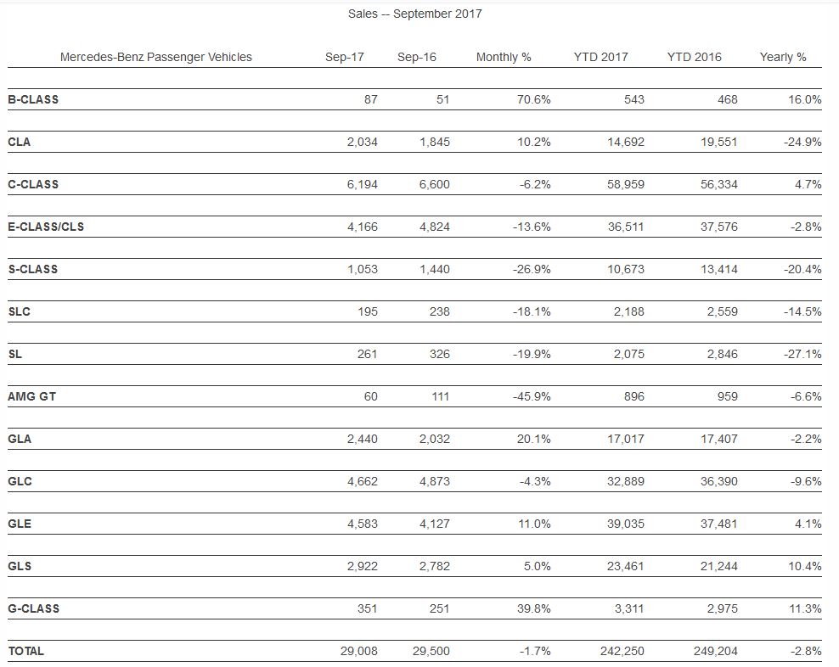This screenshot has height=667, width=839.
Task: Click the C-CLASS row label
Action: (33, 184)
